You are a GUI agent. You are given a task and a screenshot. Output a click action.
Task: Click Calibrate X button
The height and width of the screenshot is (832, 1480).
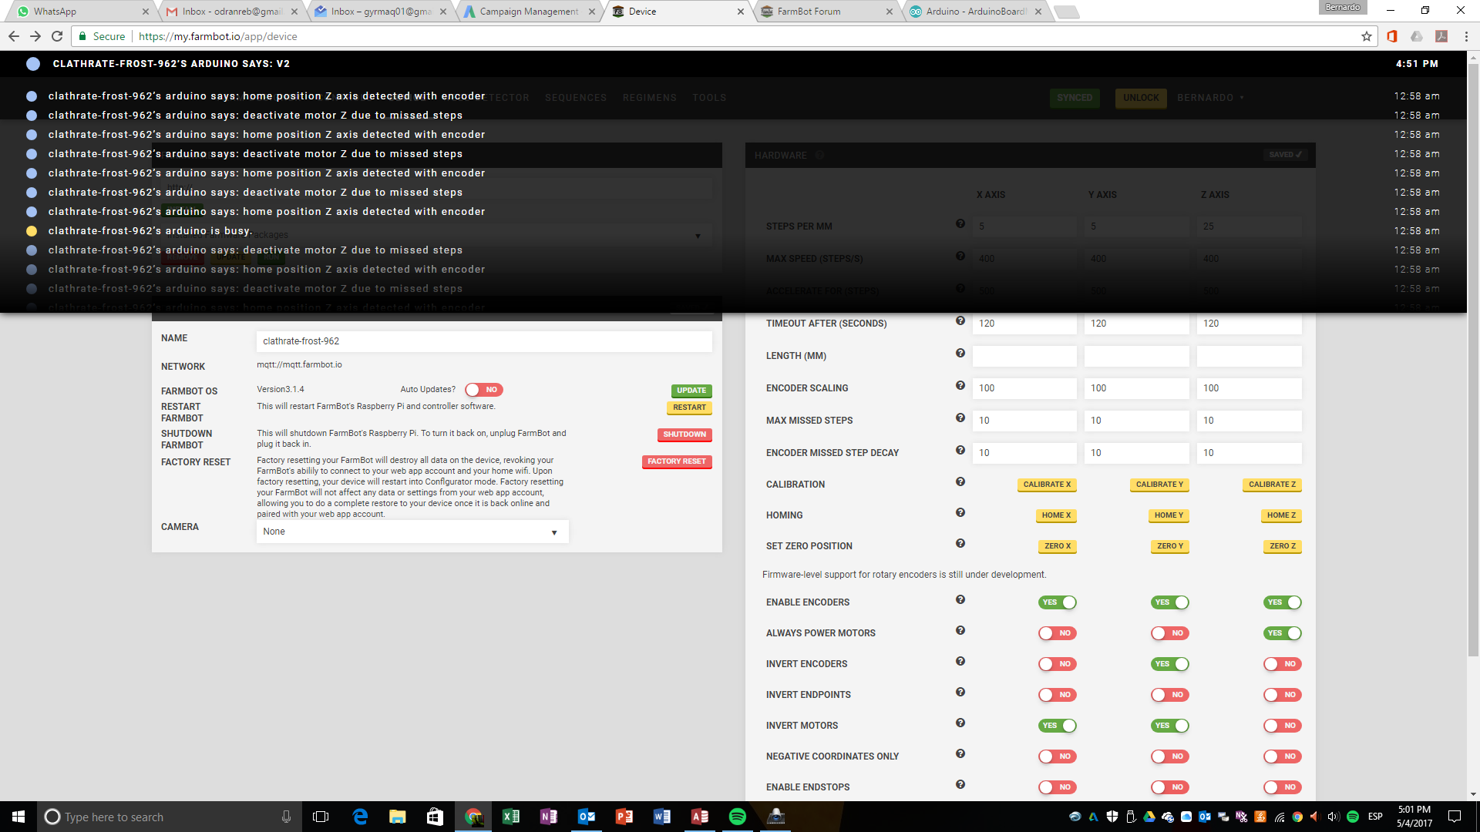click(x=1047, y=485)
